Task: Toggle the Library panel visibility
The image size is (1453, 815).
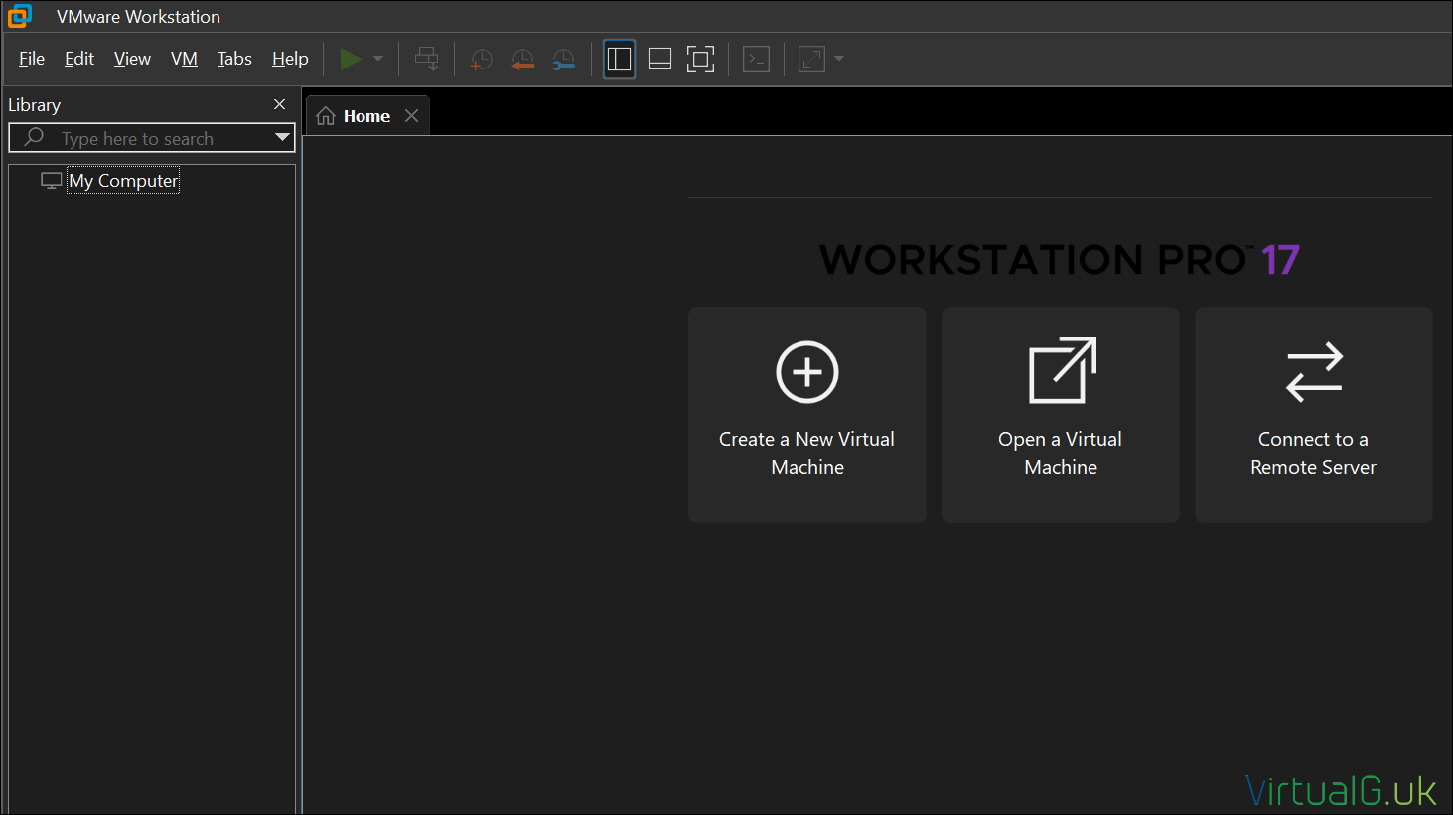Action: point(619,59)
